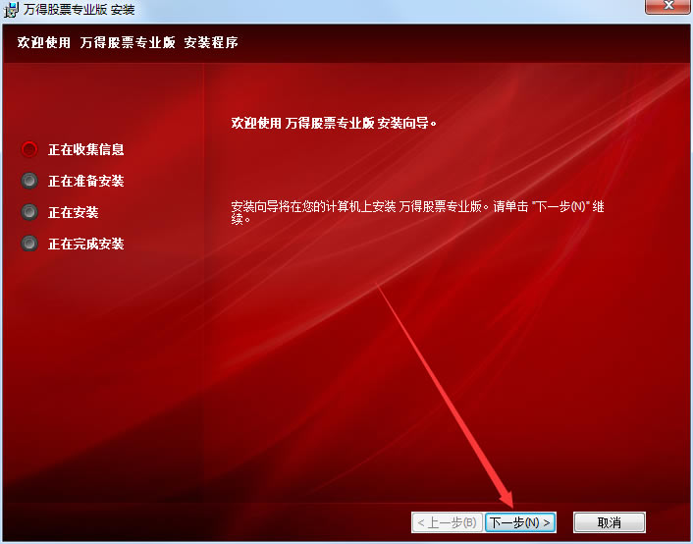The image size is (693, 544).
Task: Click the grey 正在完成安装 step indicator
Action: click(x=29, y=244)
